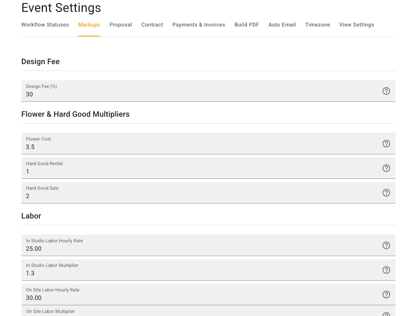
Task: Open help for Design Fee (%)
Action: [x=386, y=91]
